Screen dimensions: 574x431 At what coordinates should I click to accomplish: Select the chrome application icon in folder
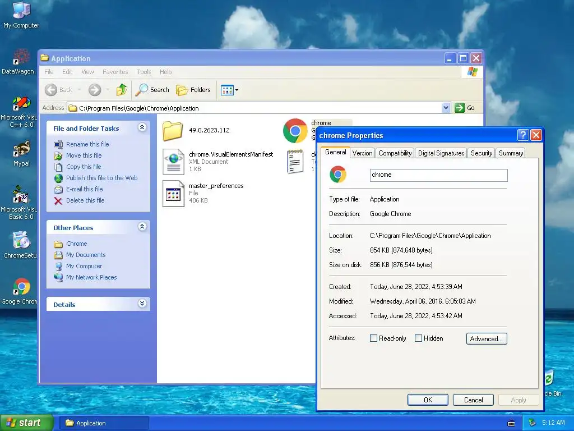(x=295, y=130)
